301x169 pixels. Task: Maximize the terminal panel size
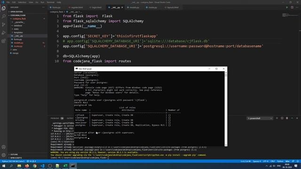pyautogui.click(x=292, y=118)
